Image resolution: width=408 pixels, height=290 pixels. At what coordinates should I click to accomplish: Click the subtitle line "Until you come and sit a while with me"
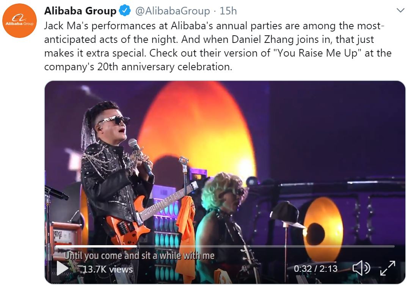coord(139,256)
